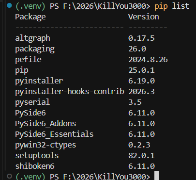Select version '6.11.0' in PySide6_Addons row
This screenshot has width=196, height=180.
141,124
